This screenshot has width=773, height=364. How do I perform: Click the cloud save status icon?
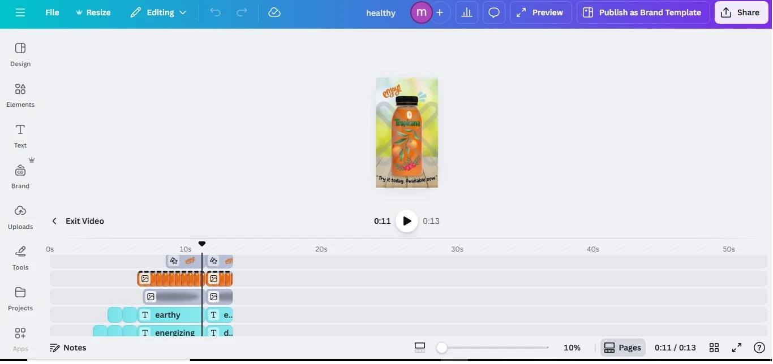tap(274, 12)
